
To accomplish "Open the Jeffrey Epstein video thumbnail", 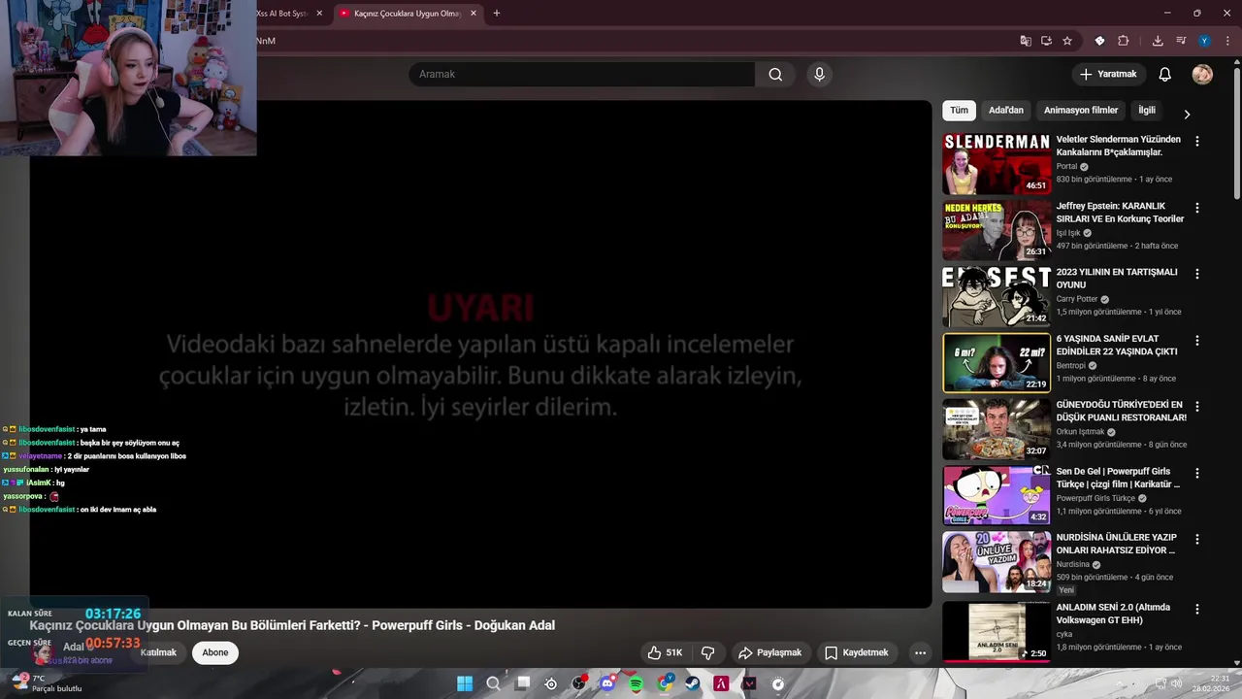I will click(997, 230).
